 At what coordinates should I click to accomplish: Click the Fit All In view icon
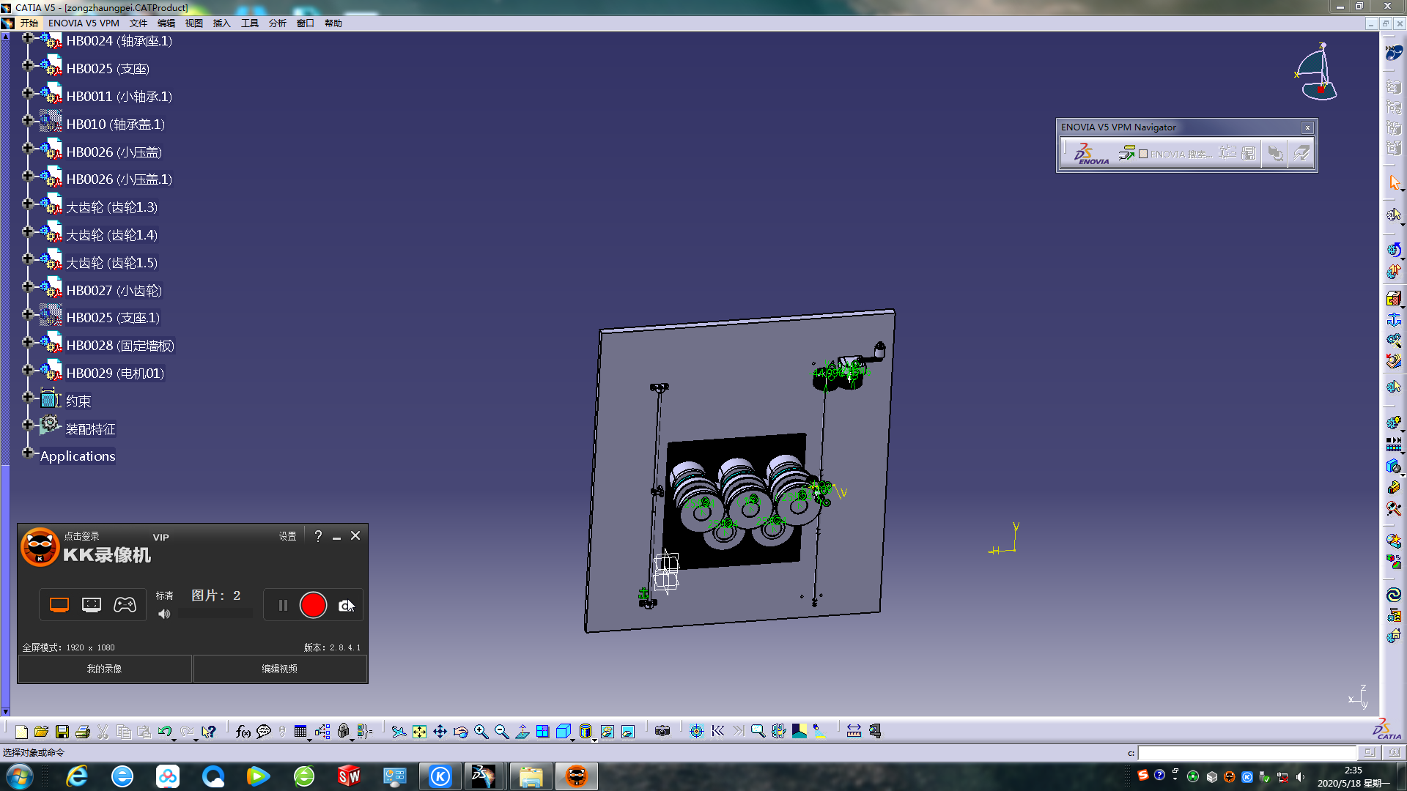tap(419, 731)
